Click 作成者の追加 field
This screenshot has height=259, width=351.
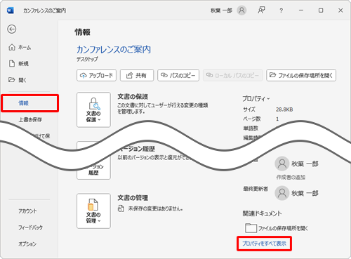tap(291, 178)
